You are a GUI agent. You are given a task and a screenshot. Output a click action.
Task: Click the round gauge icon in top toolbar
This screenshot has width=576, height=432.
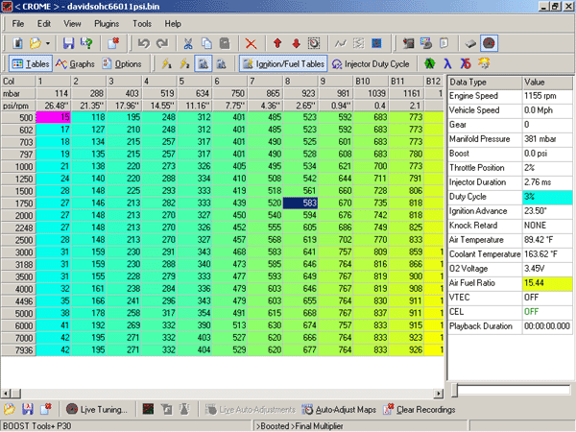[x=489, y=43]
